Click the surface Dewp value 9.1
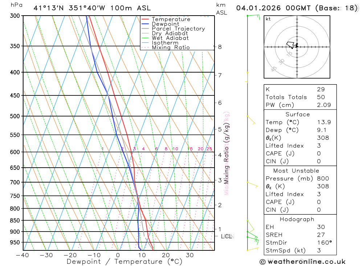Screen dimensions: 363x266 pos(322,130)
